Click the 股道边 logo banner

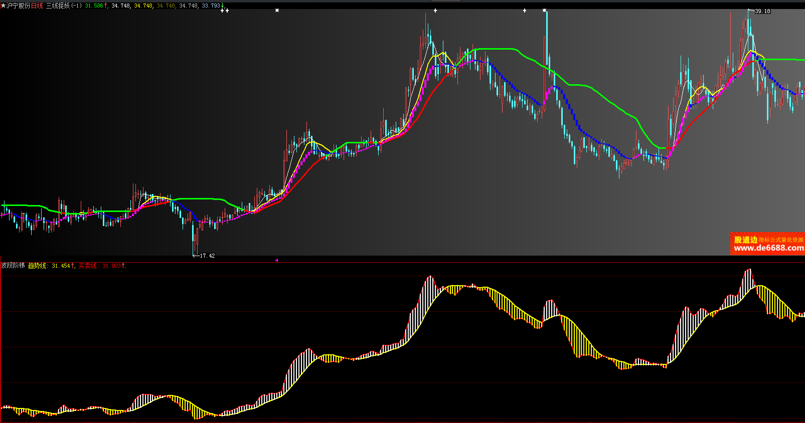tap(745, 240)
